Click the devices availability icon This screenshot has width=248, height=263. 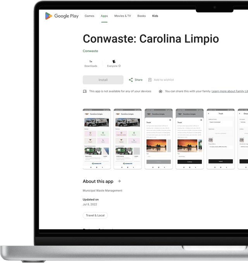coord(85,91)
